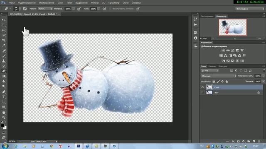This screenshot has height=149, width=266.
Task: Toggle type layer filter T icon
Action: tap(241, 71)
